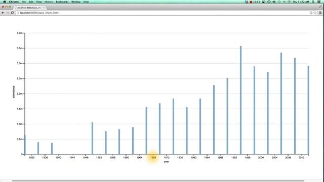324x182 pixels.
Task: Click the 2012 x-axis tick label
Action: coord(302,158)
